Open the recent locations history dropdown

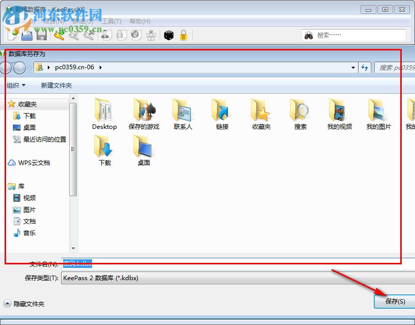29,68
